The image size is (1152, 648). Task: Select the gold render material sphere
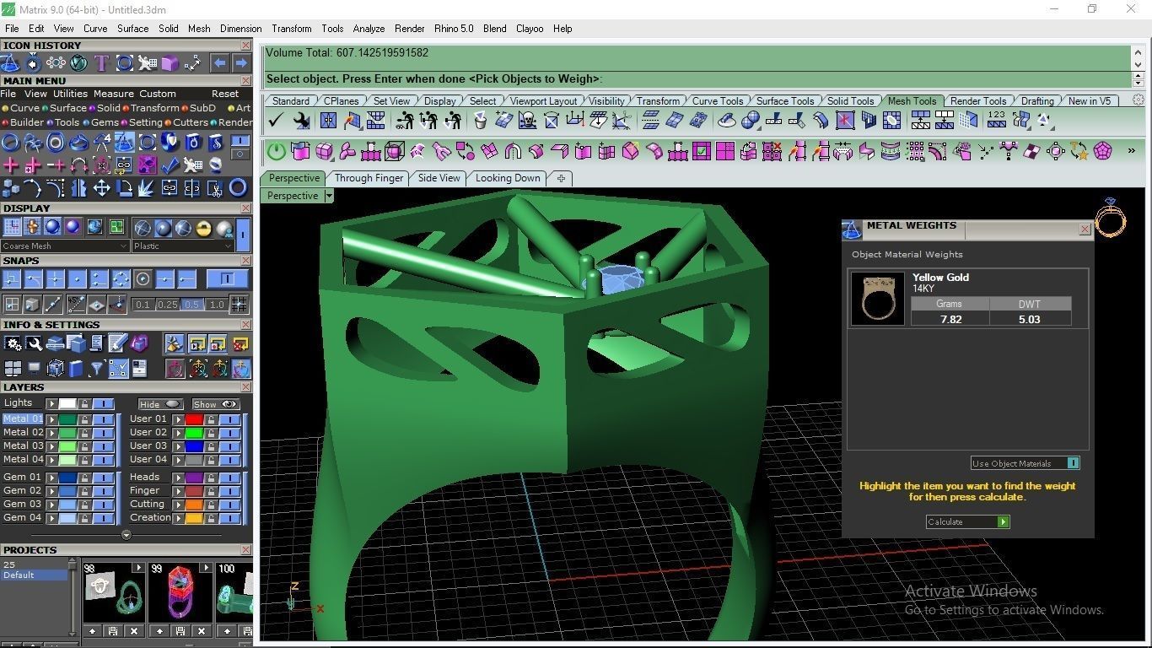pyautogui.click(x=203, y=228)
